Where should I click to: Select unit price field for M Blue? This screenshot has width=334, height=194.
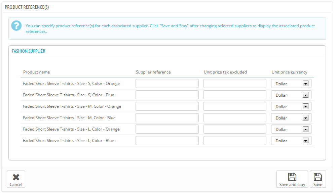coord(235,118)
